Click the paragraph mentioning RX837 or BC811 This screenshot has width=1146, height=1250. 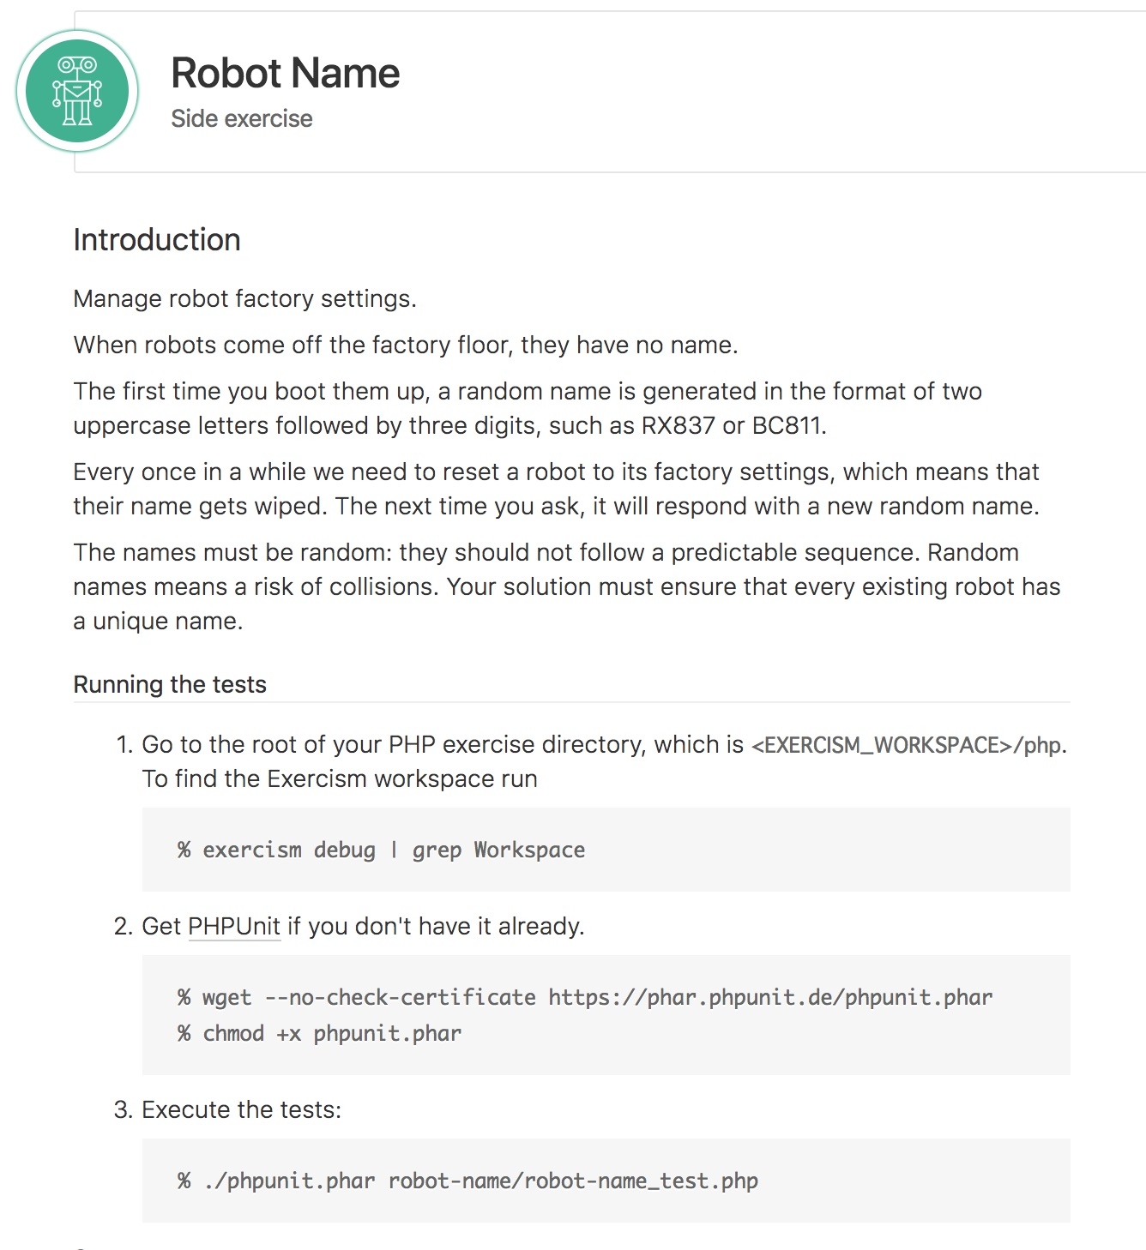[x=527, y=408]
